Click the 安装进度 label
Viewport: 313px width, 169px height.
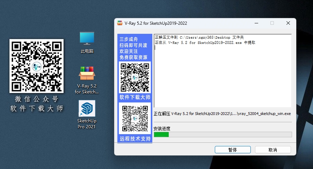tap(162, 129)
